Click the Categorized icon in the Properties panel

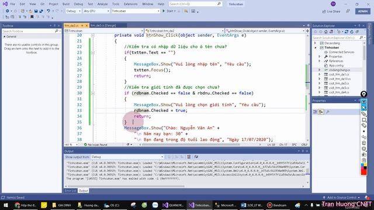[315, 112]
